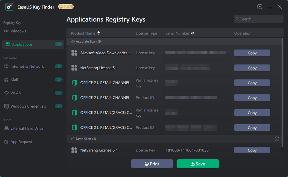Click the vertical scrollbar of the list

282,93
